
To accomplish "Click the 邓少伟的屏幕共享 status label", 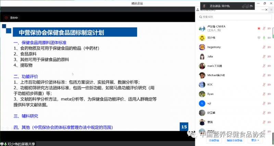I will (x=21, y=144).
